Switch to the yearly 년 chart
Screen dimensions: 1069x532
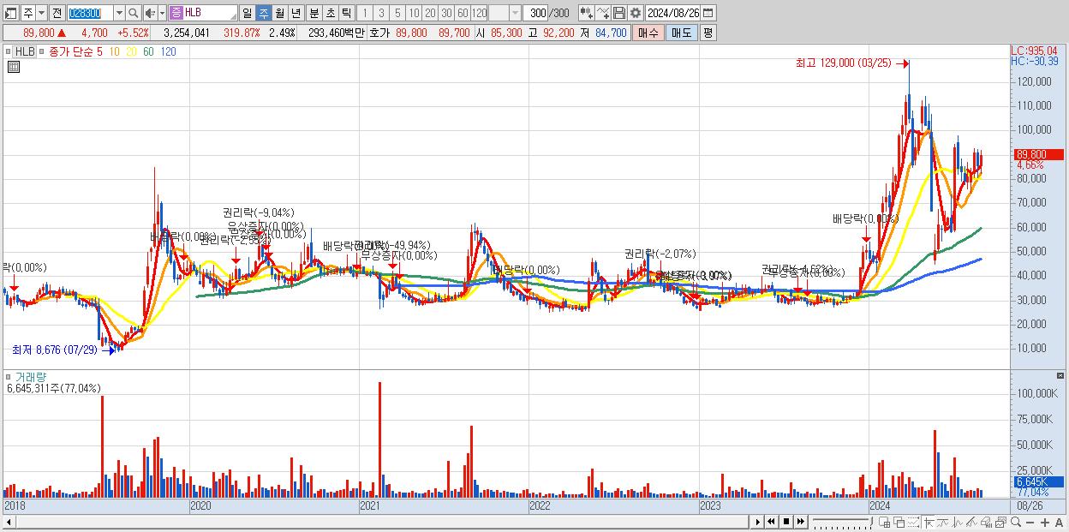pyautogui.click(x=296, y=13)
